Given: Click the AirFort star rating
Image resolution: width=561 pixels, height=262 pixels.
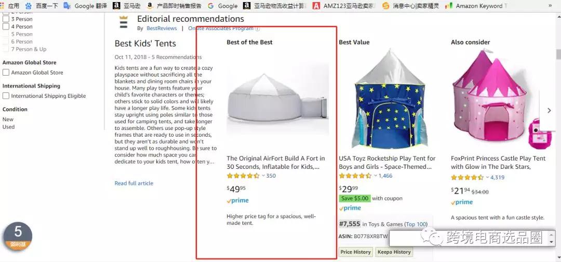Looking at the screenshot, I should tap(243, 176).
